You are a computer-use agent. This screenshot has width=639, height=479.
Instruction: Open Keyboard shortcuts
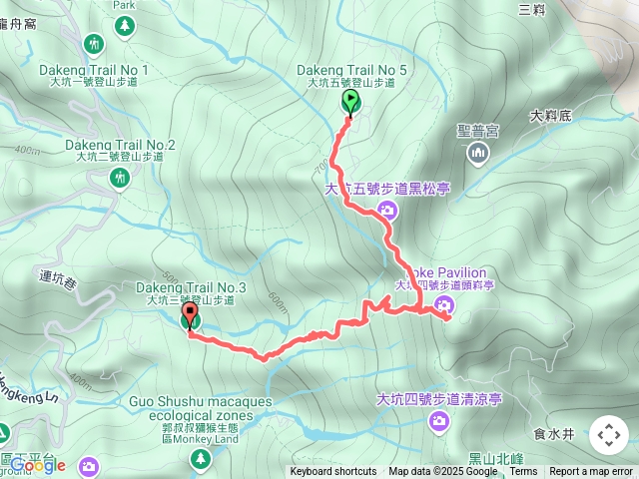coord(332,472)
